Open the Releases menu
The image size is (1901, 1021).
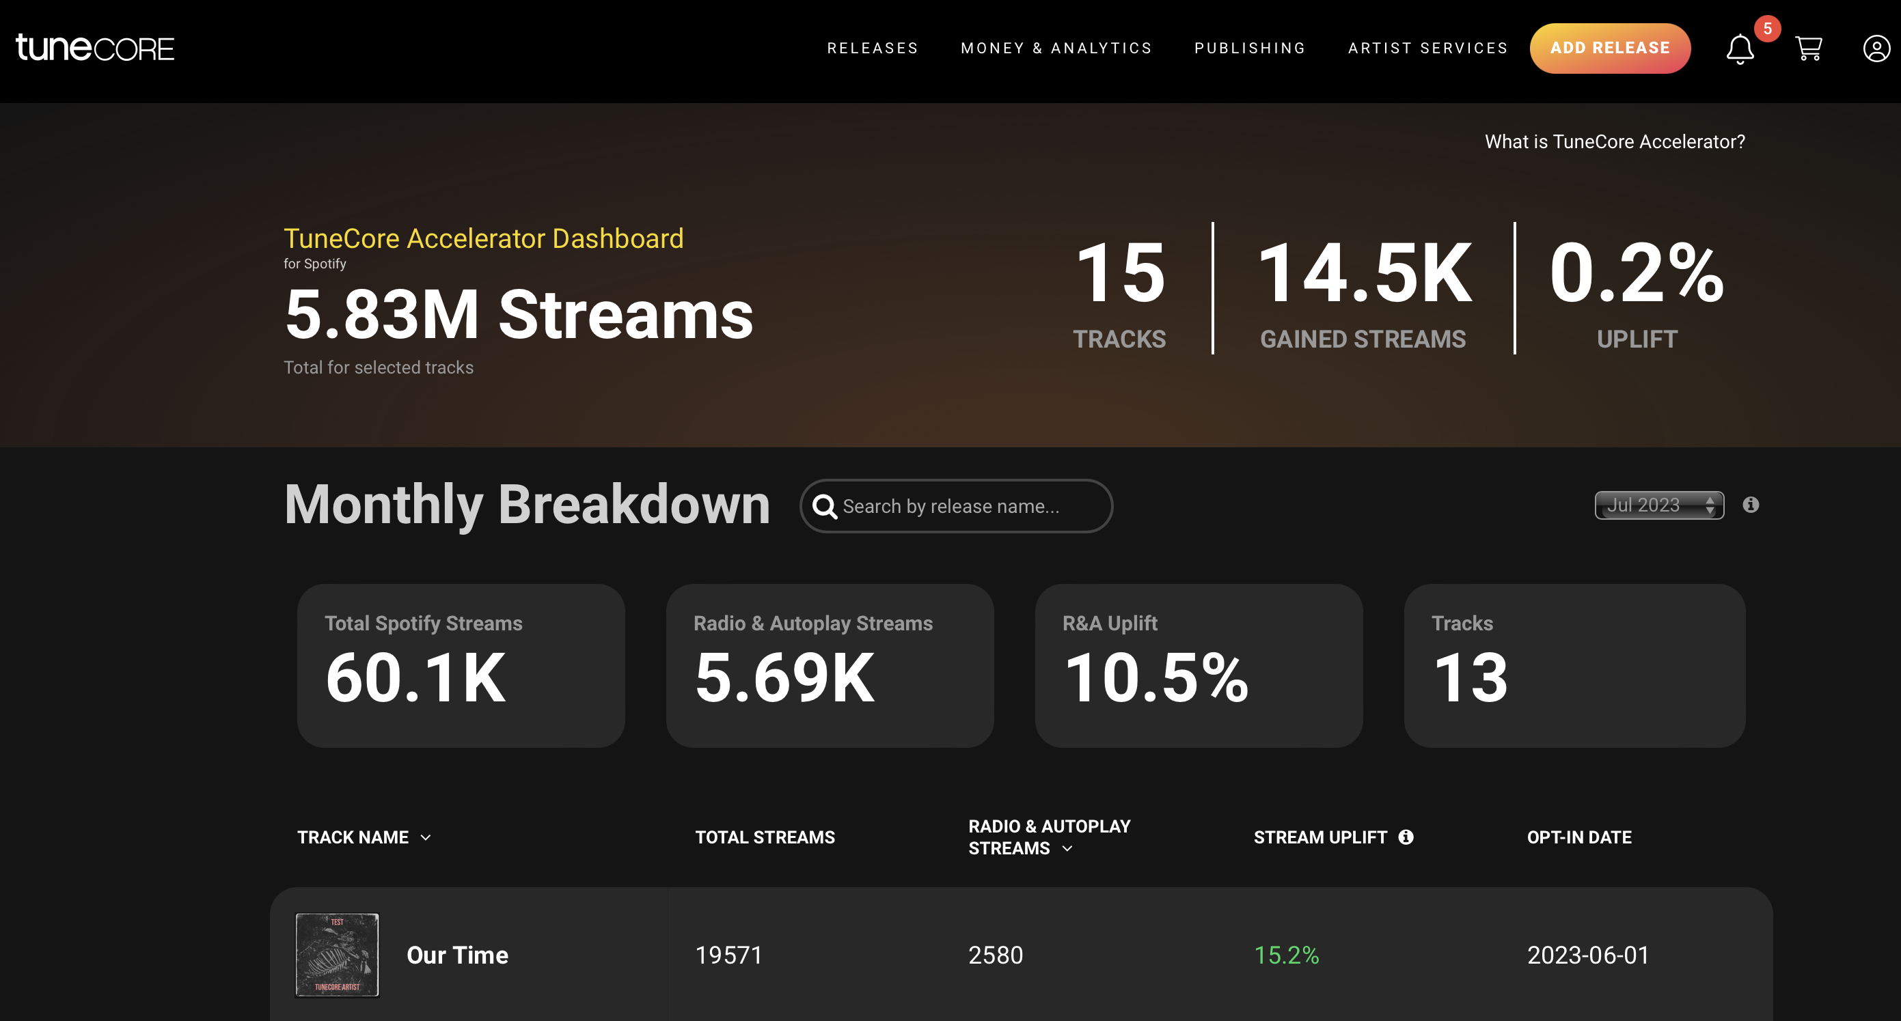pyautogui.click(x=873, y=48)
